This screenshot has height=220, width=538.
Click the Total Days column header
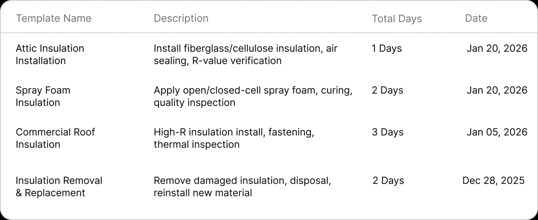point(396,19)
